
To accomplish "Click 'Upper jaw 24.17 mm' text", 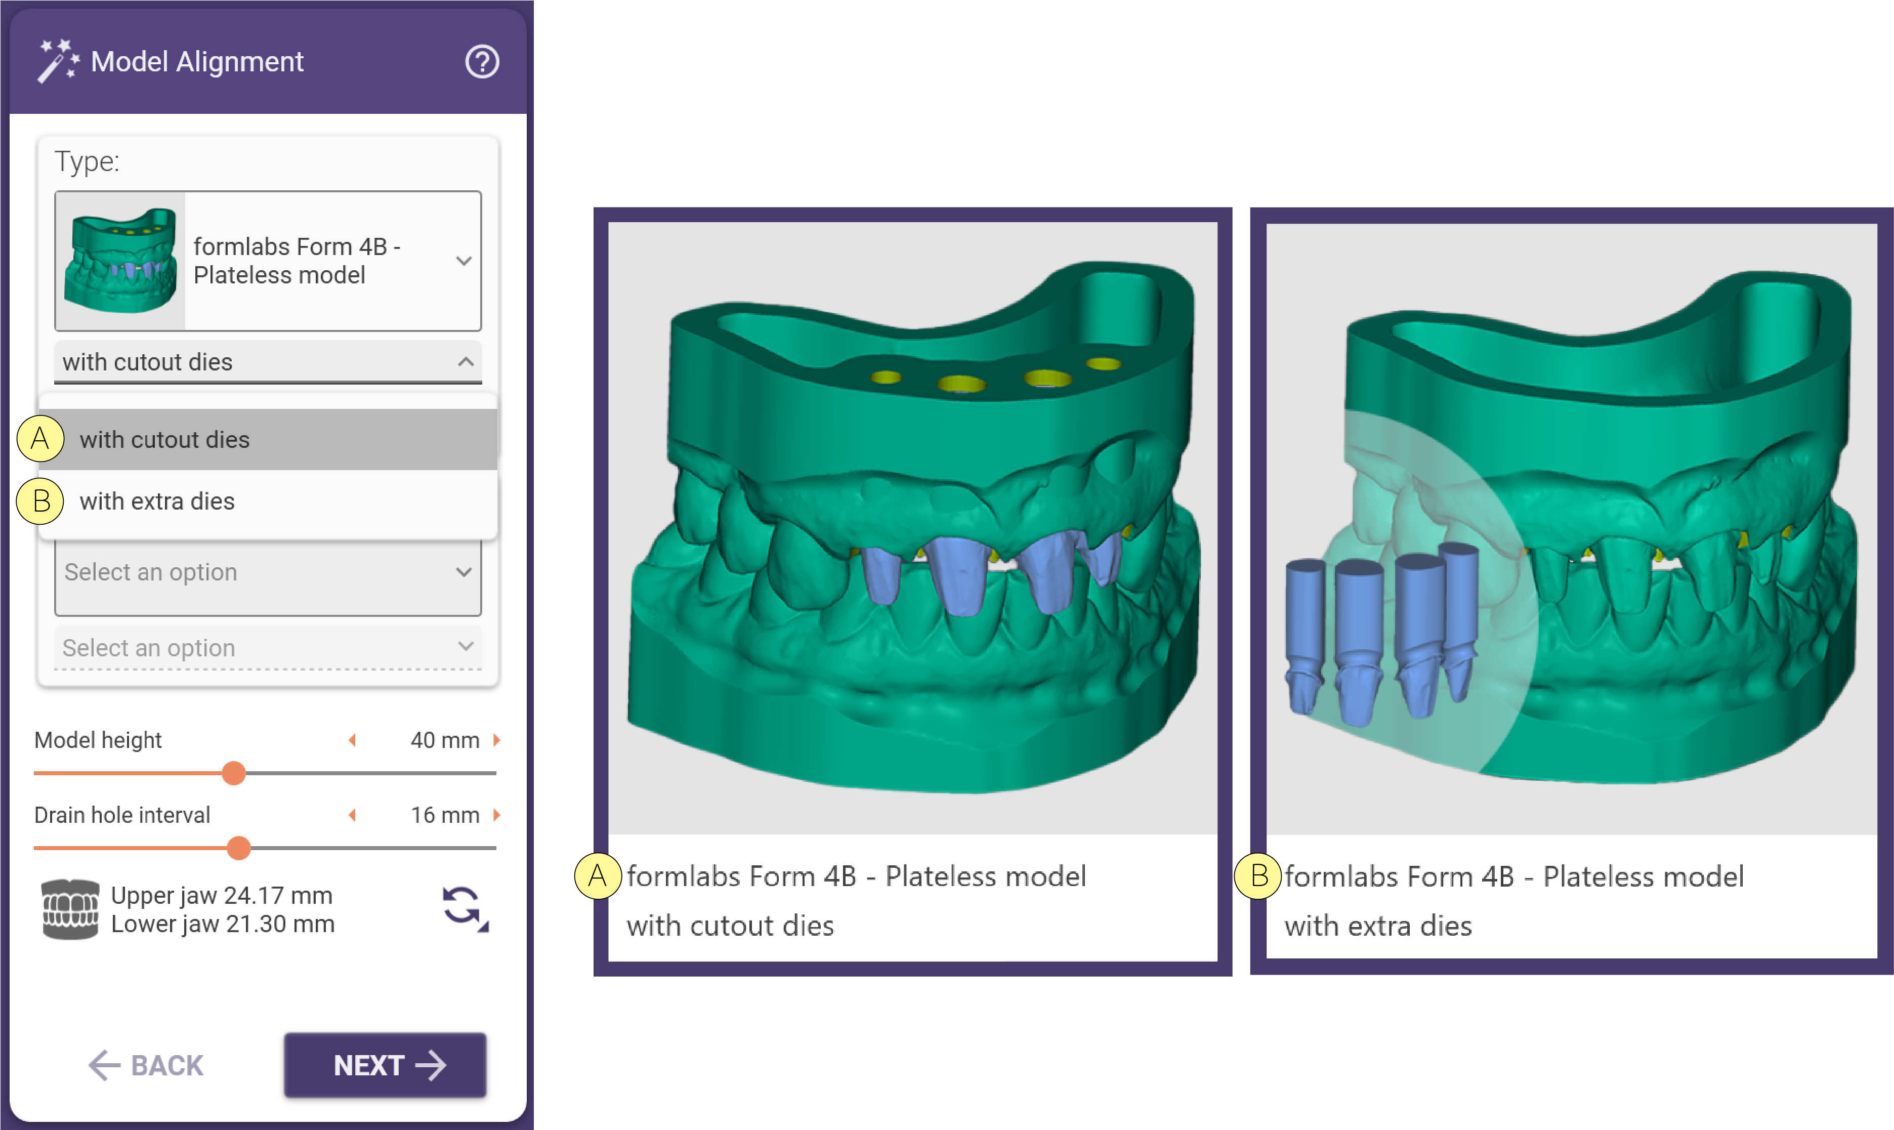I will (222, 896).
